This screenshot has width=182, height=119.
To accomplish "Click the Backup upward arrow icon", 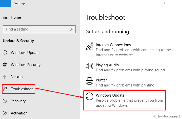I will pyautogui.click(x=5, y=77).
